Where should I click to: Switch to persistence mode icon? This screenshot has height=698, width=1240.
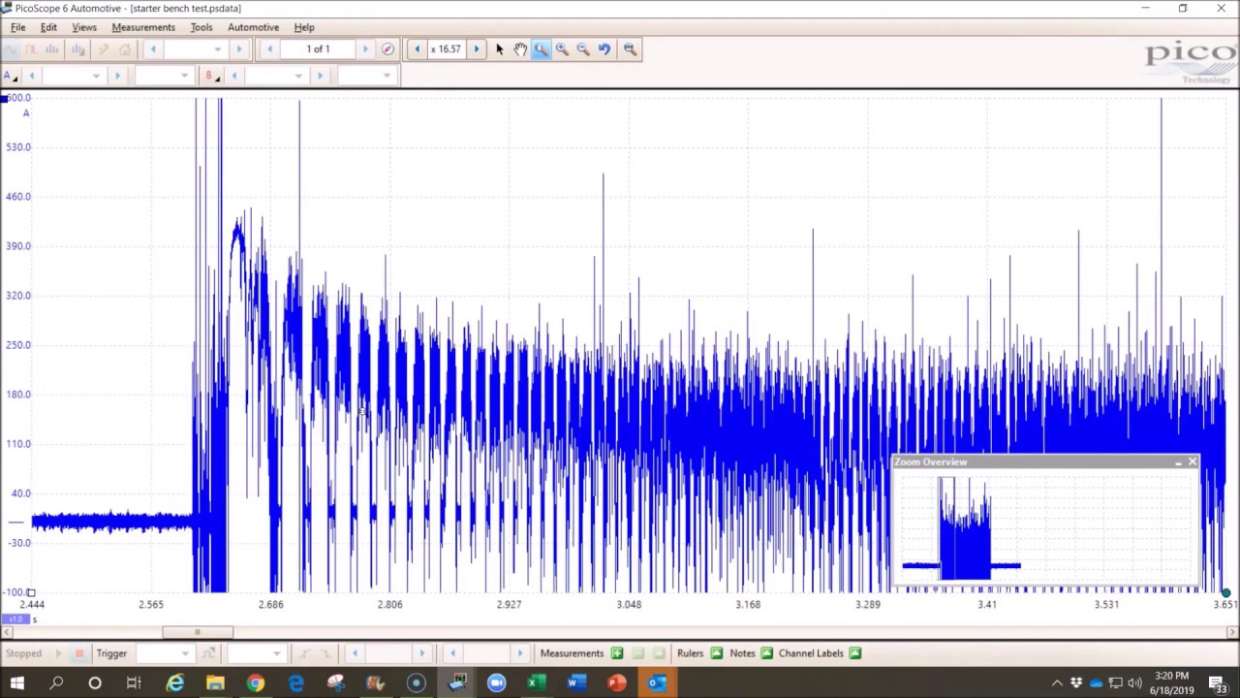[31, 48]
